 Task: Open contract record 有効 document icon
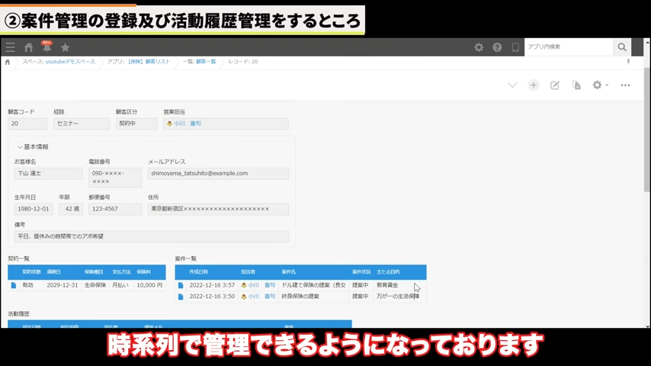14,285
